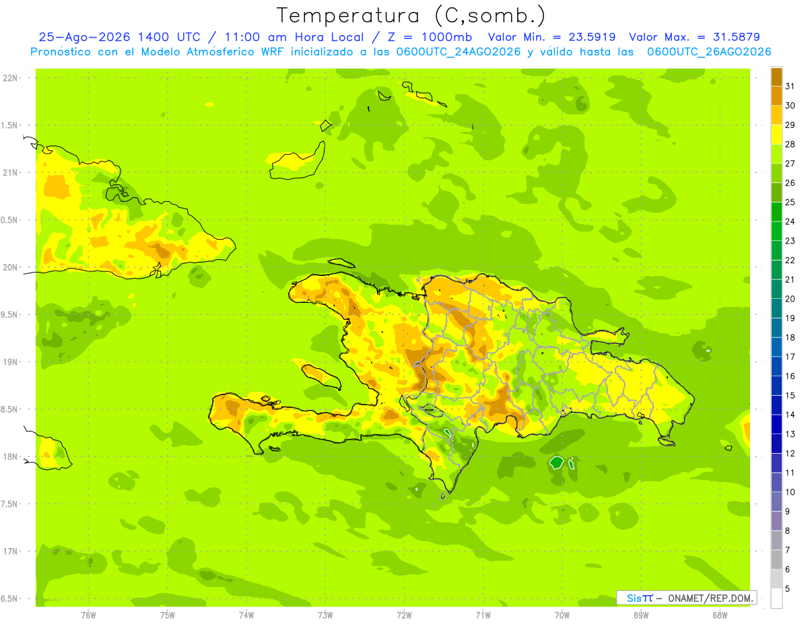The image size is (808, 624).
Task: Pick the green legend swatch between 24 and 25
Action: (x=776, y=211)
